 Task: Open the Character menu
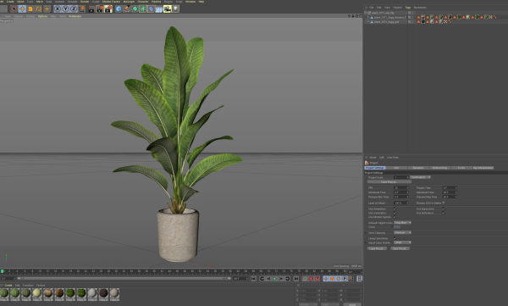143,2
